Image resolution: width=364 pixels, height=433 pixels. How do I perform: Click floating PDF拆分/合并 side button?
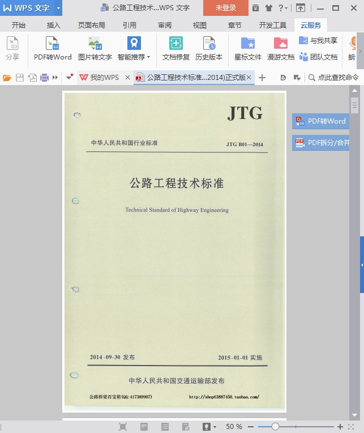coord(321,143)
